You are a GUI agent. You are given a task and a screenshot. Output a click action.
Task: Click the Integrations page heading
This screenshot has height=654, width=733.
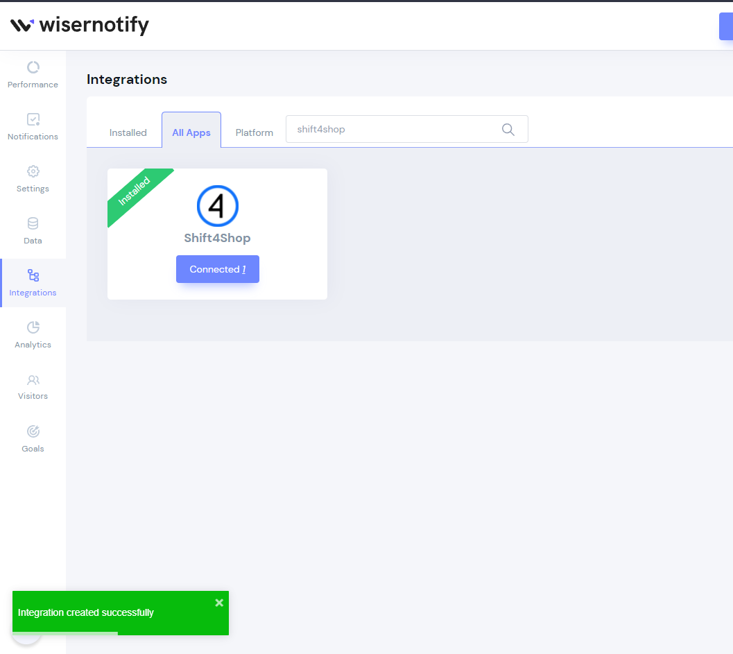(x=127, y=80)
